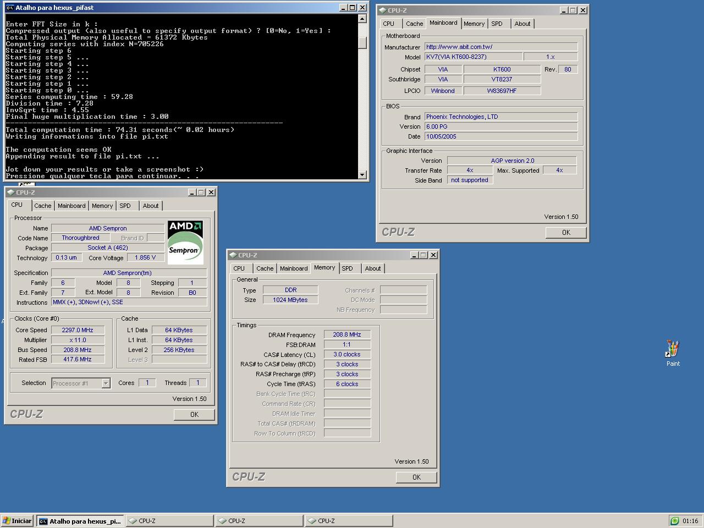Click the memory Size 1024 MBytes field
This screenshot has height=528, width=704.
pyautogui.click(x=290, y=300)
